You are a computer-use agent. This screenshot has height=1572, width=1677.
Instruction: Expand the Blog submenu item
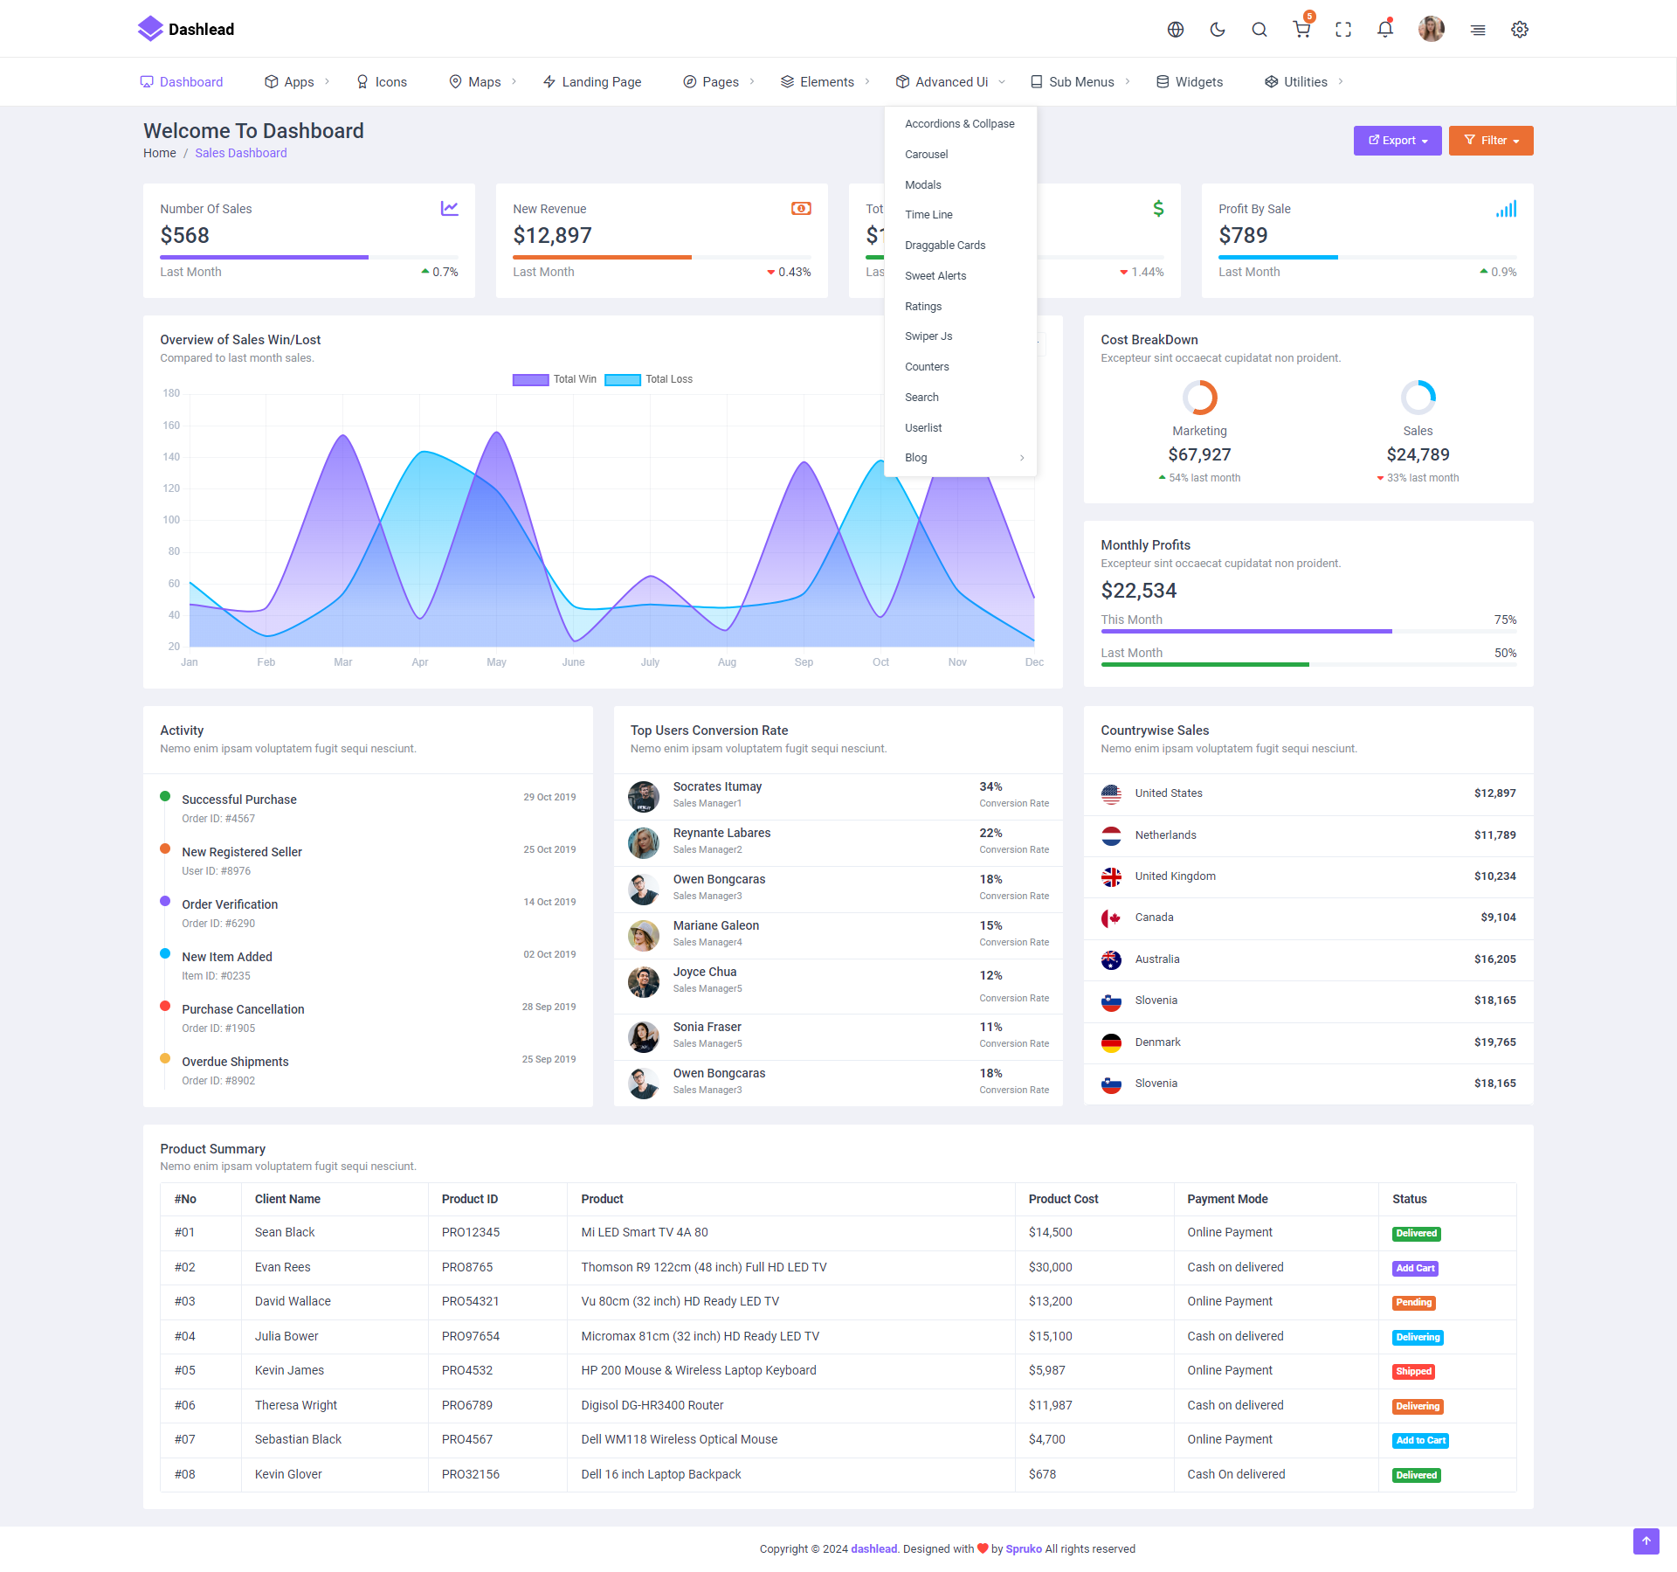coord(961,458)
